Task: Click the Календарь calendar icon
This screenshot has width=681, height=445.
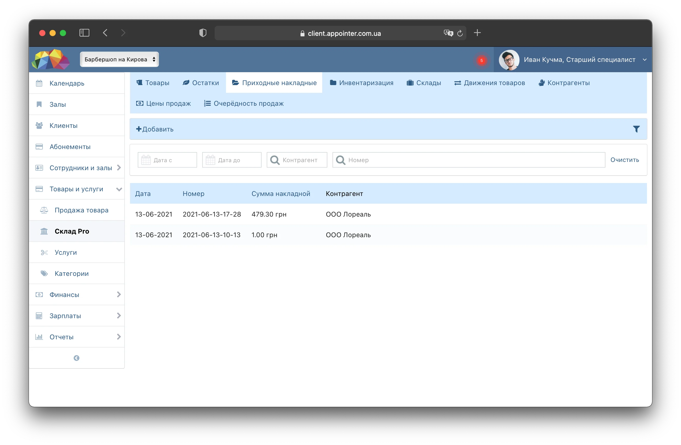Action: (39, 83)
